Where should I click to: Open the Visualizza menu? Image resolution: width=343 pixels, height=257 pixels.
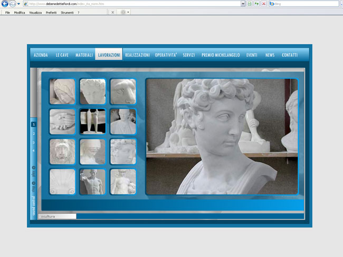35,13
